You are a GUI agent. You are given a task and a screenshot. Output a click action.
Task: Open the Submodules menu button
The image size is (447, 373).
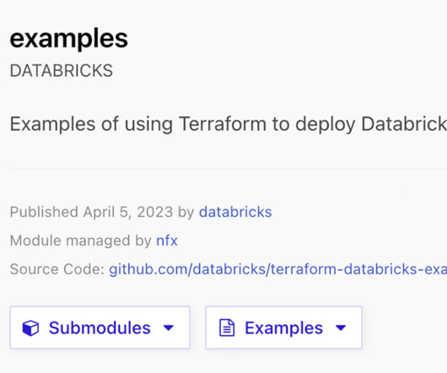[100, 327]
